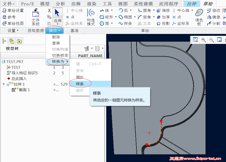Select the 圆角 fillet tool
This screenshot has height=162, width=226.
pyautogui.click(x=144, y=10)
